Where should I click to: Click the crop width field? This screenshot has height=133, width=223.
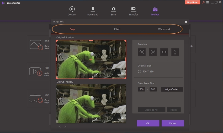141,89
